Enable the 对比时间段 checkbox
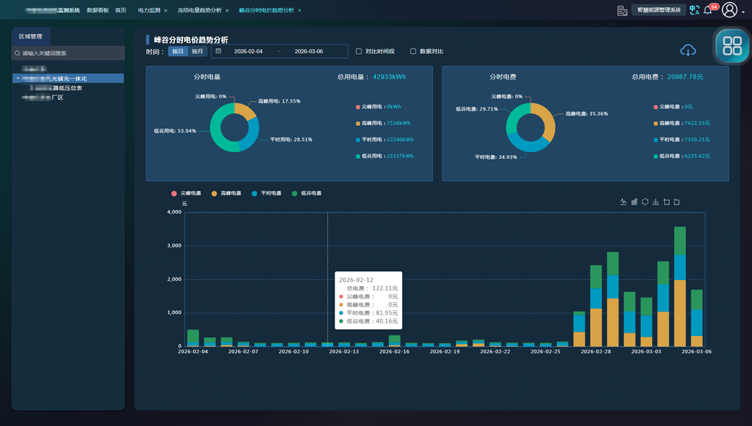 coord(359,51)
